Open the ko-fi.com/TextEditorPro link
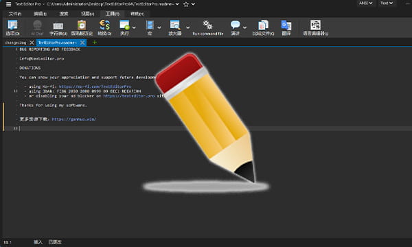This screenshot has height=247, width=412. [95, 86]
